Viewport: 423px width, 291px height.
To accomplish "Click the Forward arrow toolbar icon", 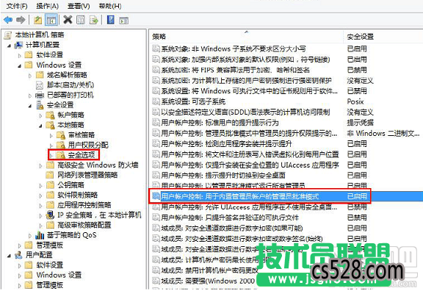I will coord(21,20).
